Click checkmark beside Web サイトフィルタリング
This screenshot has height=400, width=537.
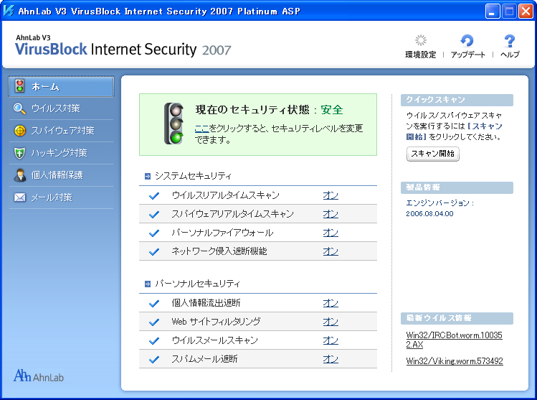pos(154,322)
